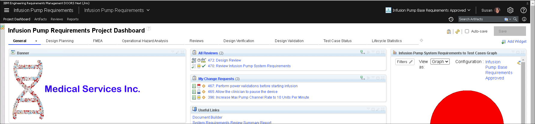This screenshot has height=124, width=535.
Task: Open recent history clock icon
Action: pos(451,19)
